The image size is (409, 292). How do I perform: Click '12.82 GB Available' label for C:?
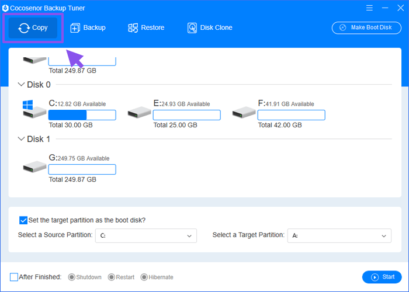click(82, 104)
